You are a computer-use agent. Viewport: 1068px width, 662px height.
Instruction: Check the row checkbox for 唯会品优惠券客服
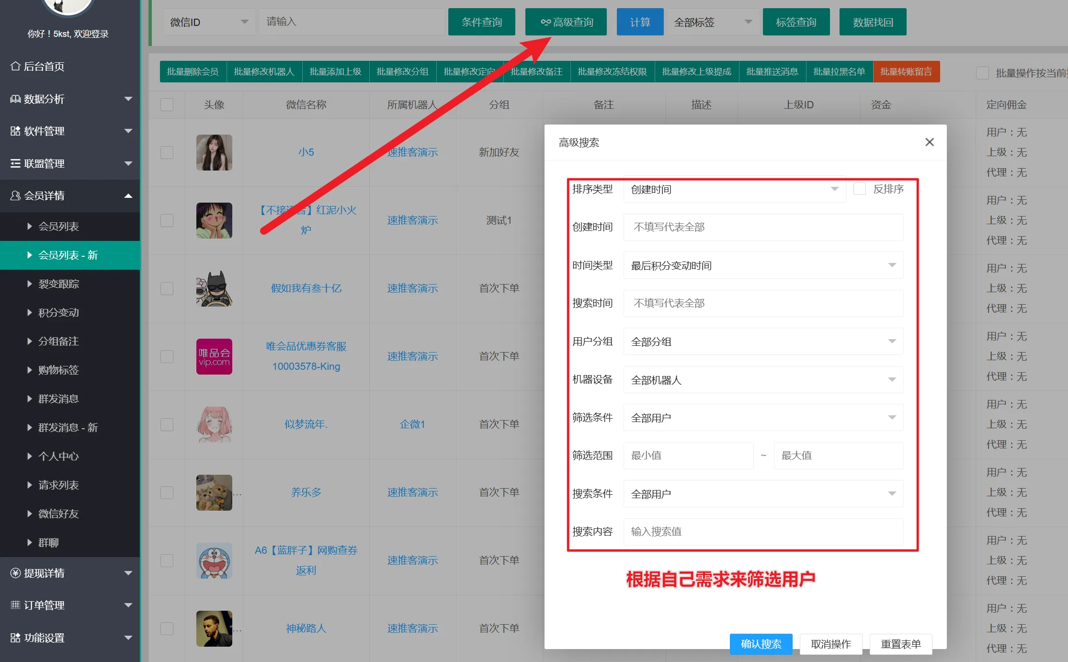coord(167,357)
